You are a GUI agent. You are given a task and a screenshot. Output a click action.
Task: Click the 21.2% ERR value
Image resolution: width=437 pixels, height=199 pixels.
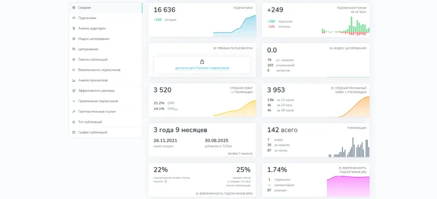(164, 103)
